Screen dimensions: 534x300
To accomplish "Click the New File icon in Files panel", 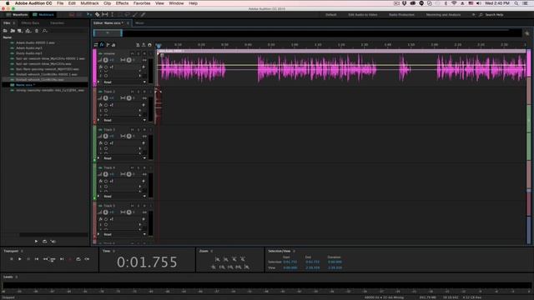I will (20, 31).
